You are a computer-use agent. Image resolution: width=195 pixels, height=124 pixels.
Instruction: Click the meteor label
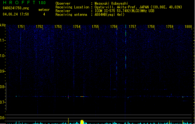click(x=44, y=10)
